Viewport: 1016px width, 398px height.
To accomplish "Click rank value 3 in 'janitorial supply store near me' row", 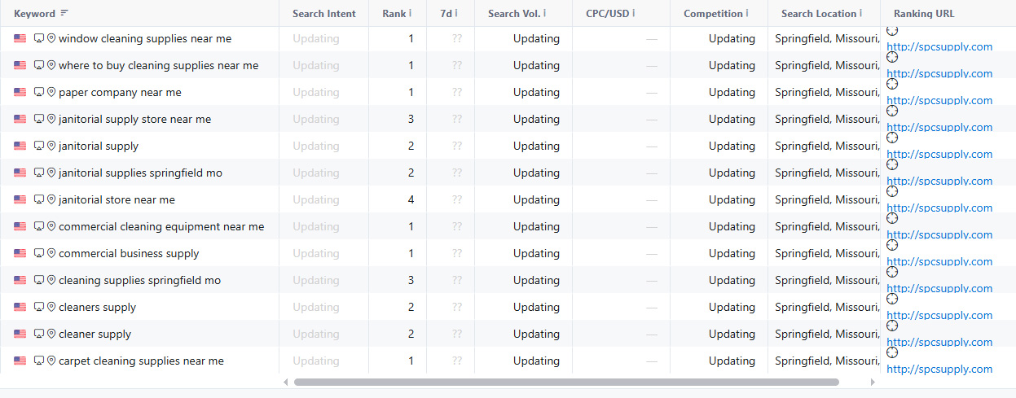I will pos(411,119).
